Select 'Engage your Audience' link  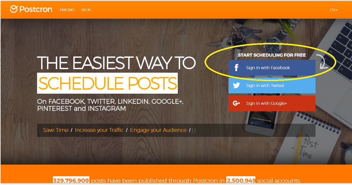pyautogui.click(x=158, y=130)
